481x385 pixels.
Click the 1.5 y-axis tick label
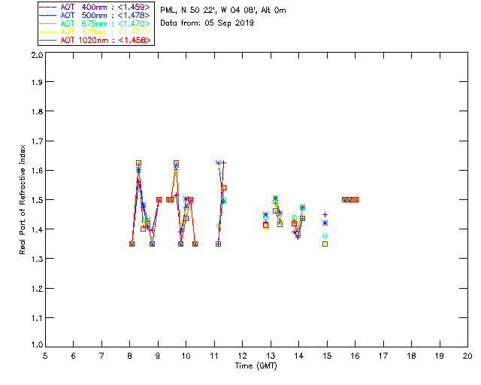click(37, 200)
